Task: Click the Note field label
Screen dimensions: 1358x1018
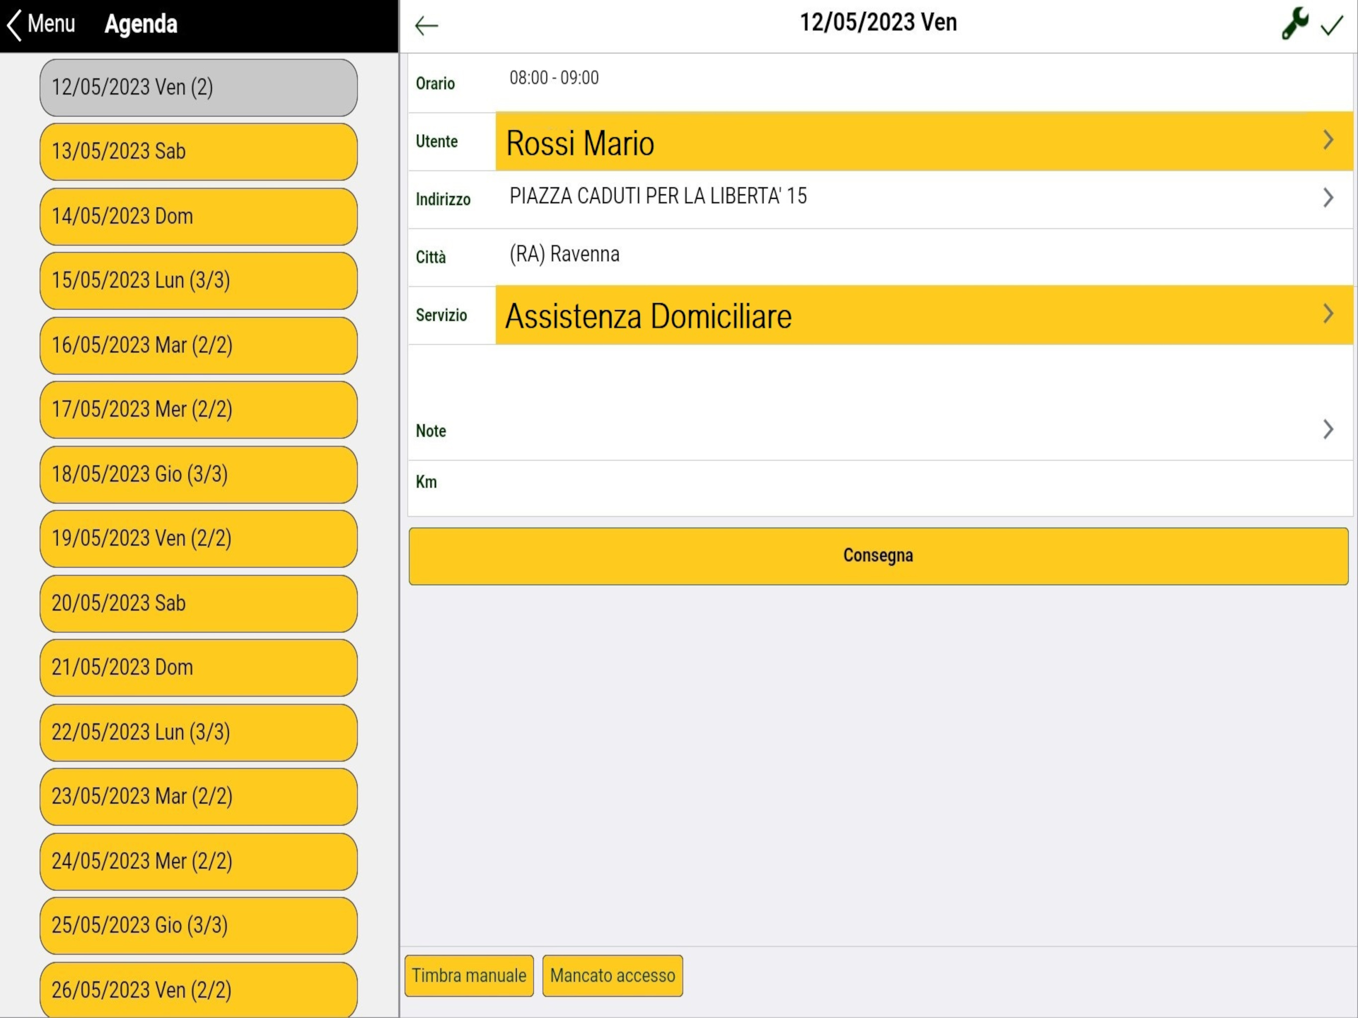Action: [430, 431]
